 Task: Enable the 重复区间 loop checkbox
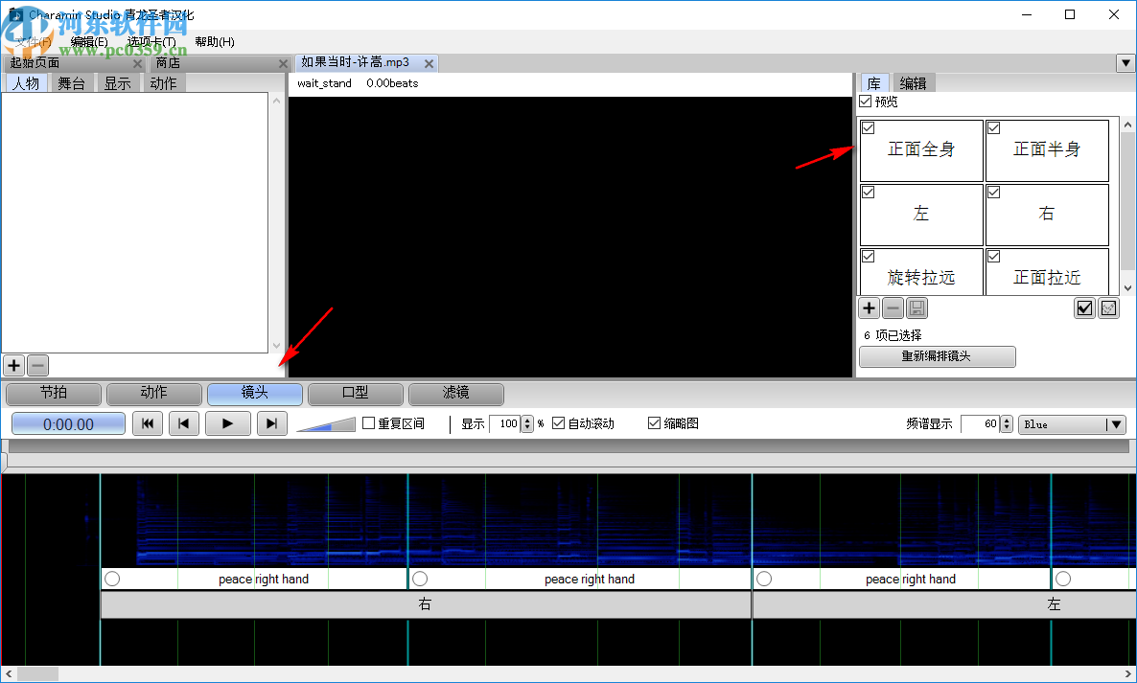(x=368, y=423)
